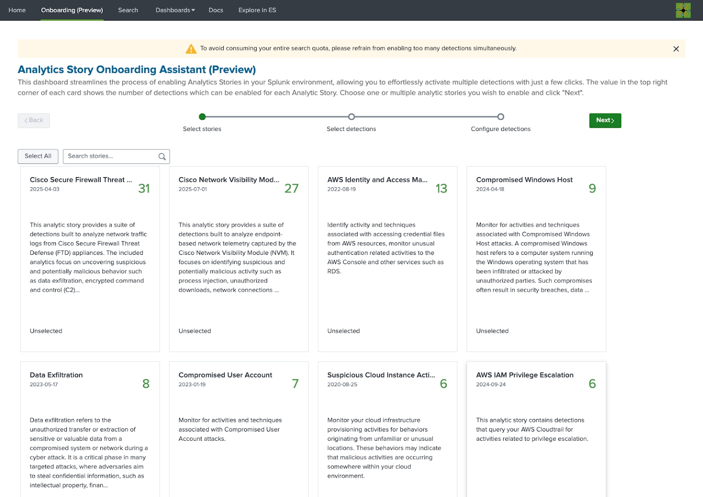Screen dimensions: 703x497
Task: Open the Onboarding (Preview) tab
Action: [72, 10]
